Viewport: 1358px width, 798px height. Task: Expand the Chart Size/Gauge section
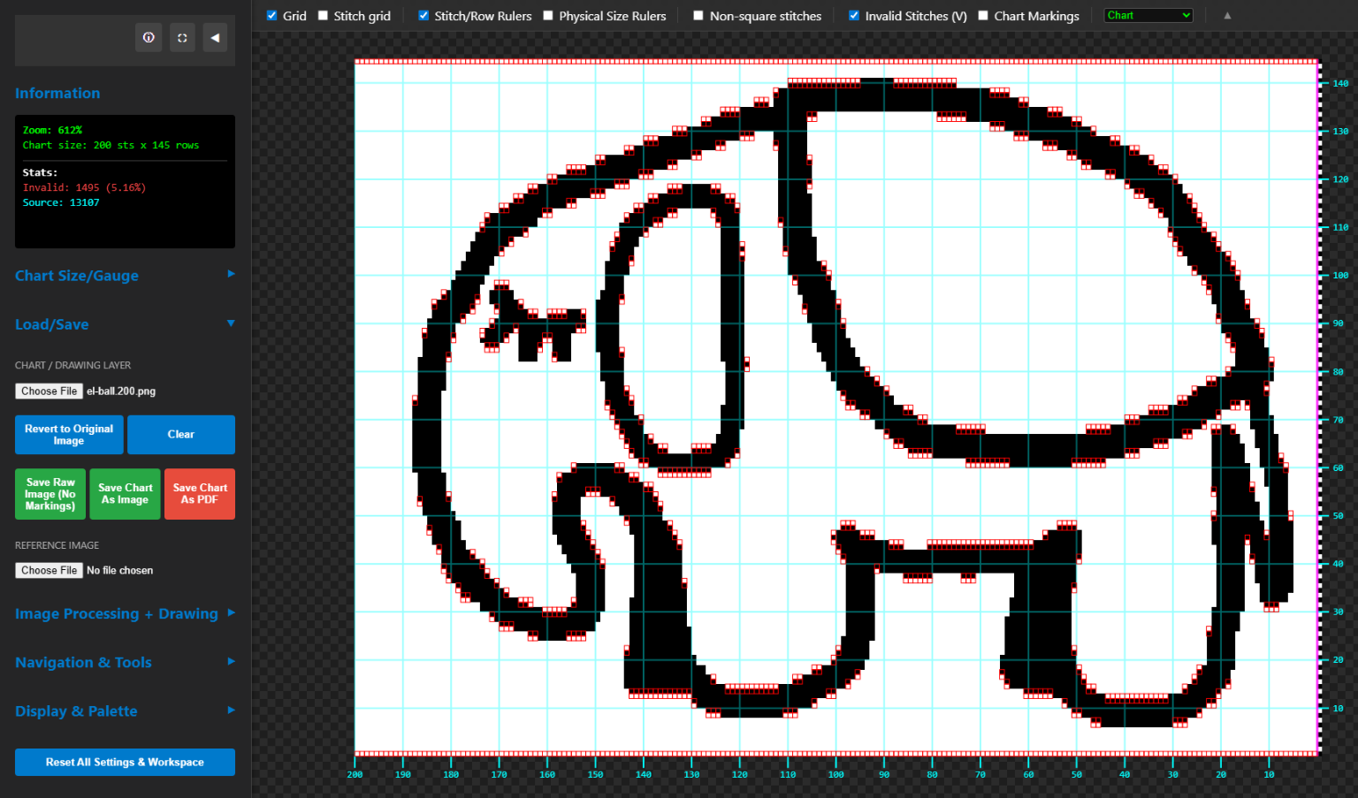125,275
